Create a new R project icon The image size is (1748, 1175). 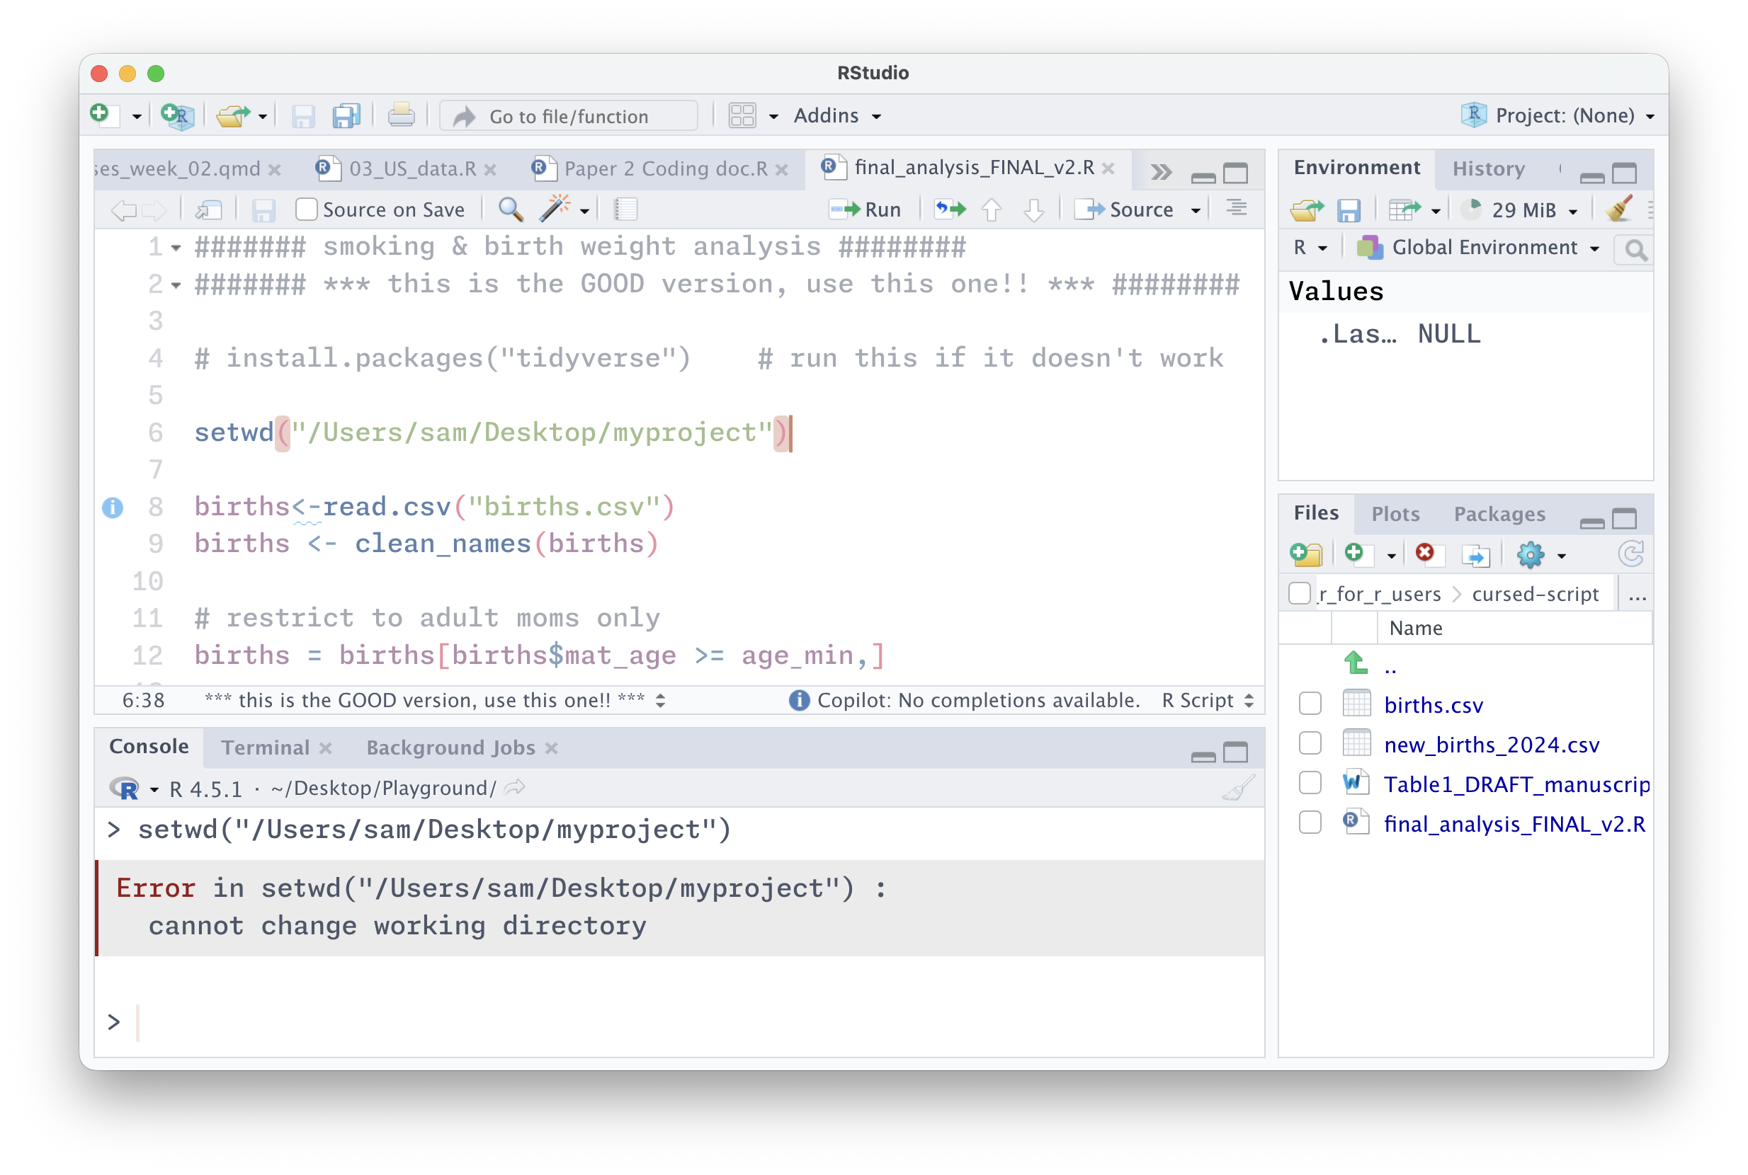178,115
